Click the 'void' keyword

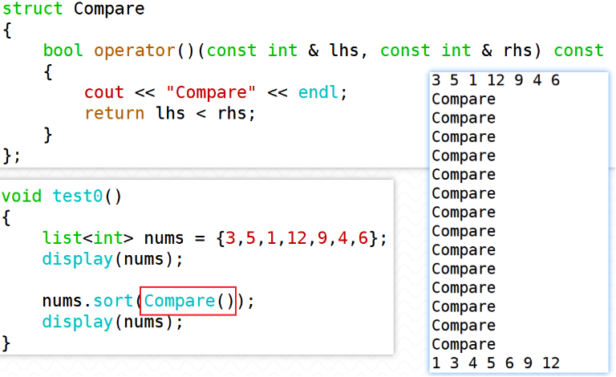(x=22, y=196)
